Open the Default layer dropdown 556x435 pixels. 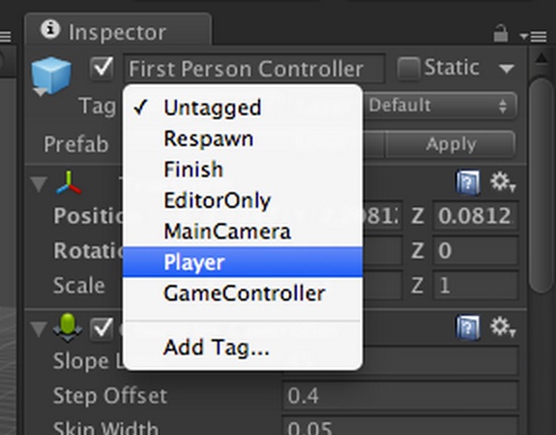(x=440, y=105)
